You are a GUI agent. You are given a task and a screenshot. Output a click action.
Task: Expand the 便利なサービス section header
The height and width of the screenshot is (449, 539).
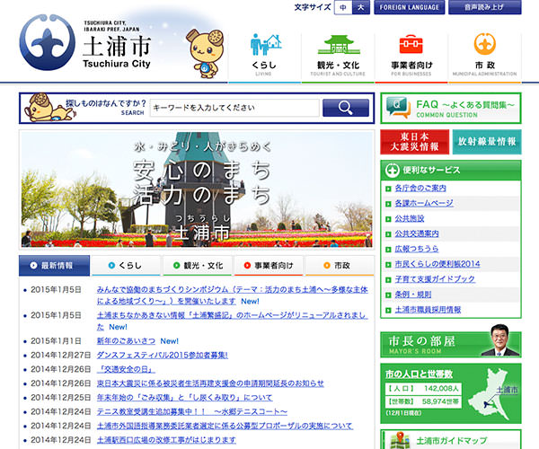point(449,170)
